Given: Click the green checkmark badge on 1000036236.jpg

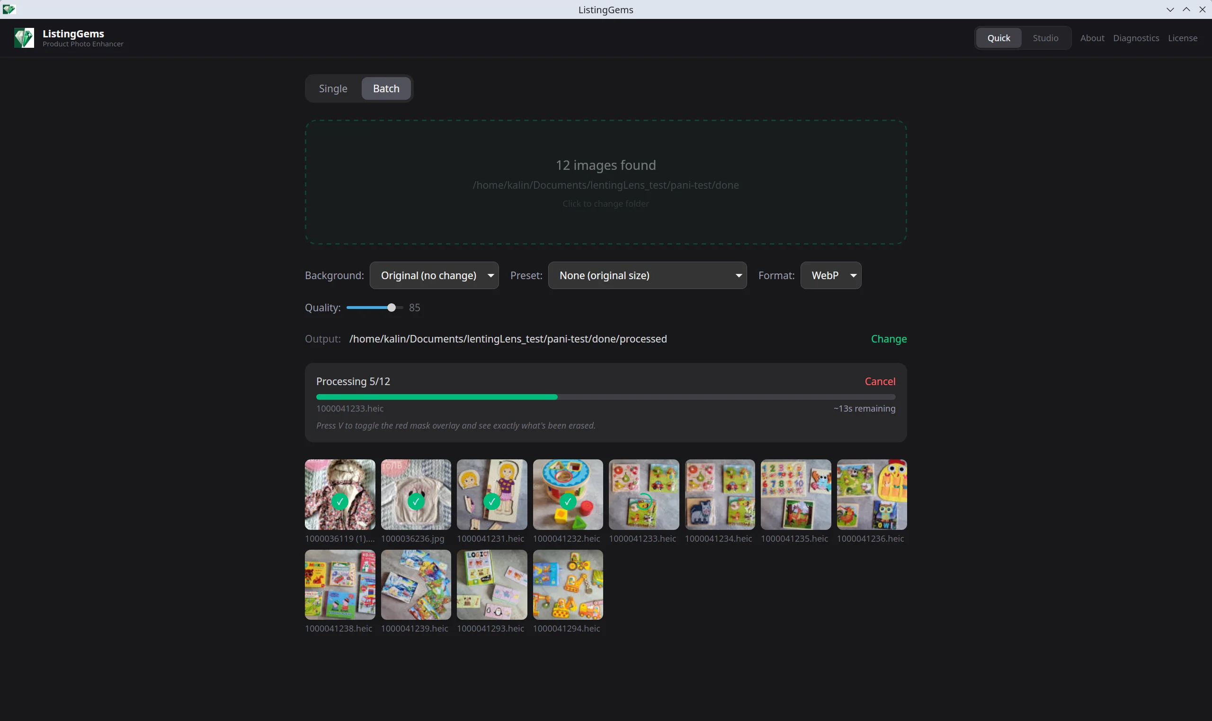Looking at the screenshot, I should pyautogui.click(x=416, y=501).
